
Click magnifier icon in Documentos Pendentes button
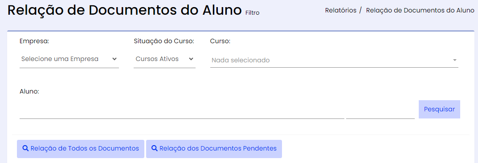coord(155,148)
